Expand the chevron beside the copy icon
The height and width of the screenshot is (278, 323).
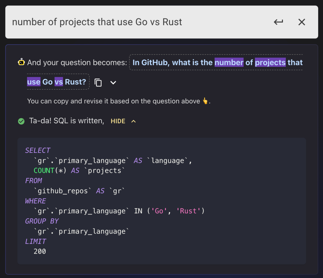tap(113, 82)
